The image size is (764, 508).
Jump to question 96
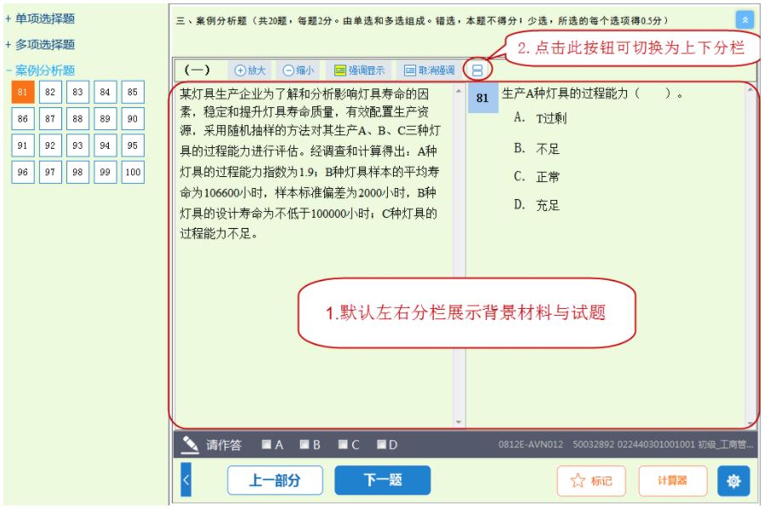tap(23, 172)
